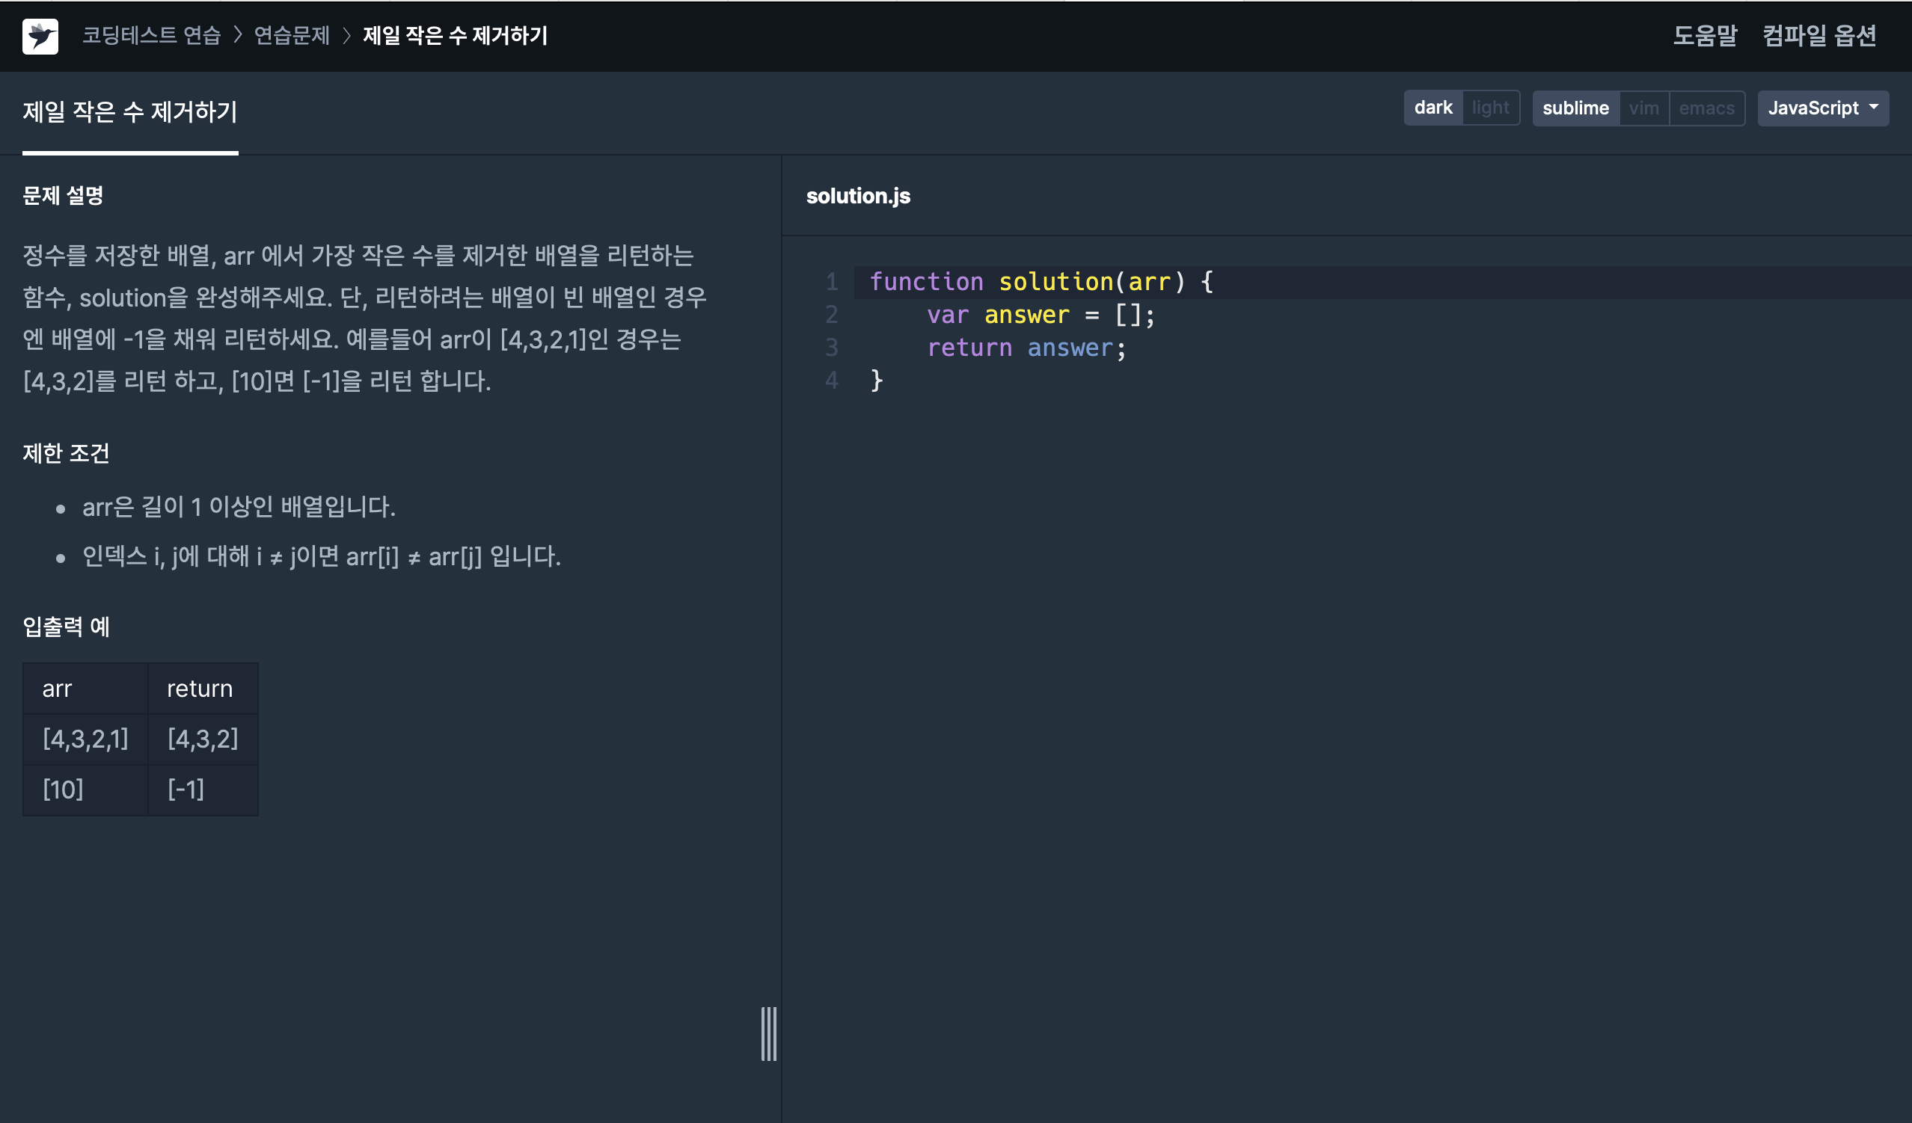The width and height of the screenshot is (1912, 1123).
Task: Go to 연습문제 breadcrumb link
Action: [x=291, y=36]
